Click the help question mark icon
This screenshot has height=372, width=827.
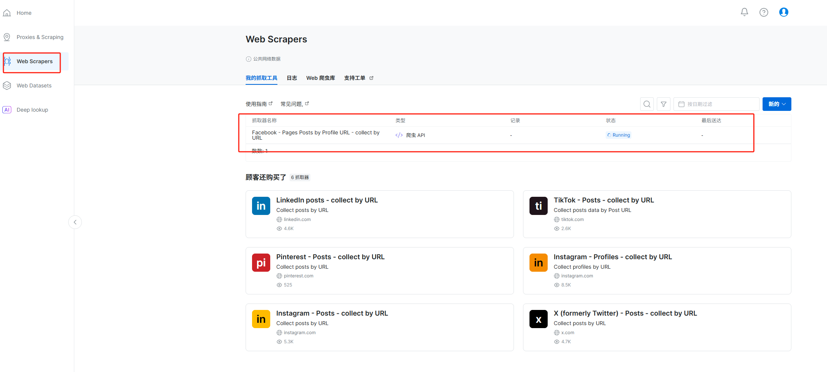click(764, 12)
